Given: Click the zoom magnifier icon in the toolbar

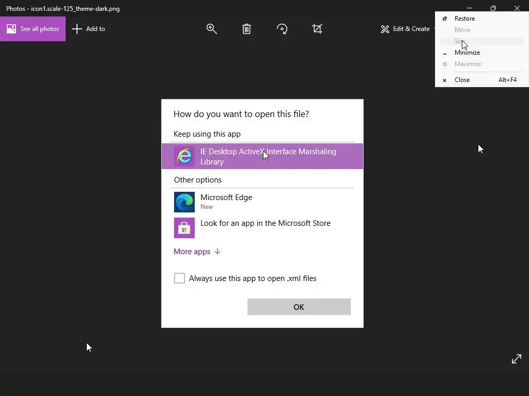Looking at the screenshot, I should point(211,29).
